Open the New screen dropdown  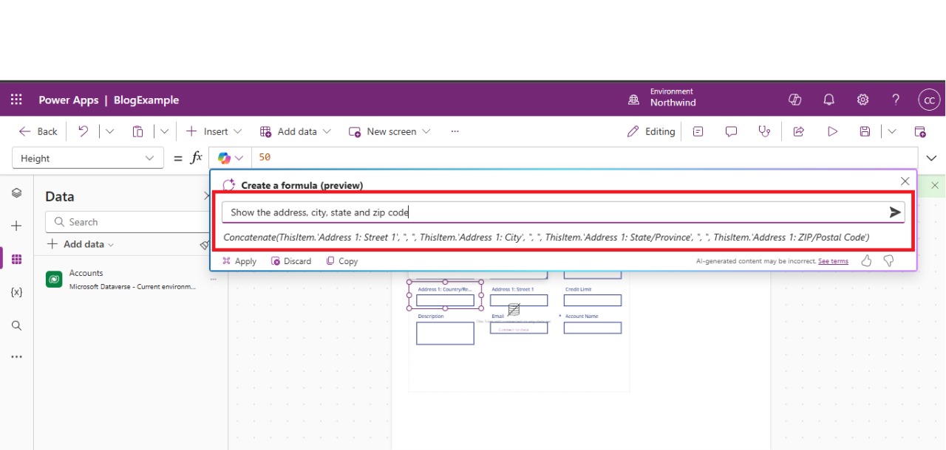click(390, 131)
